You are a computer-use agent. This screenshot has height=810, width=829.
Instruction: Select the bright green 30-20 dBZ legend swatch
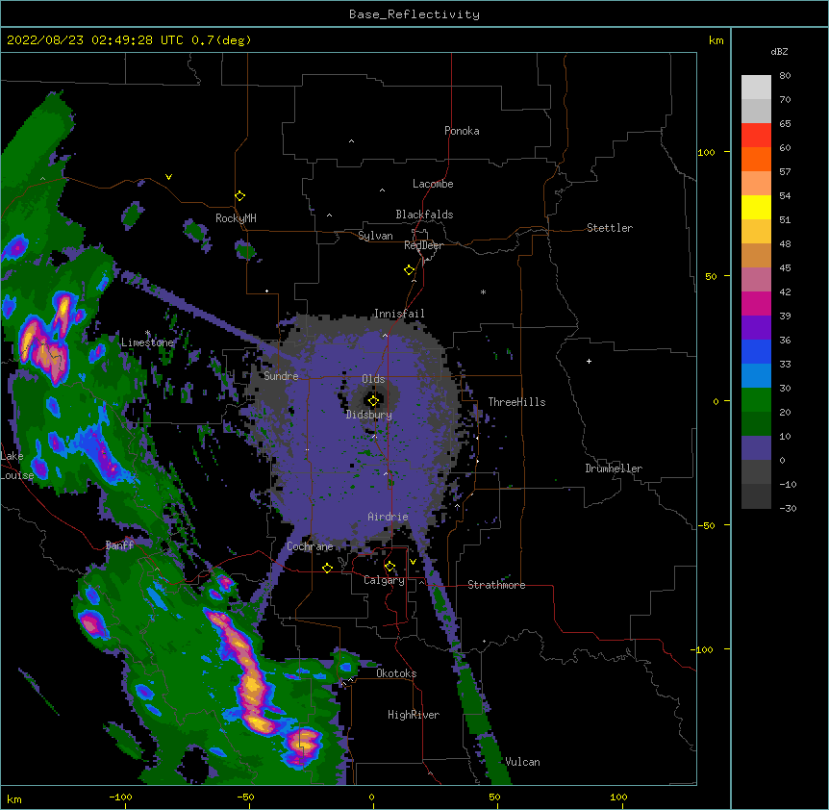[756, 400]
